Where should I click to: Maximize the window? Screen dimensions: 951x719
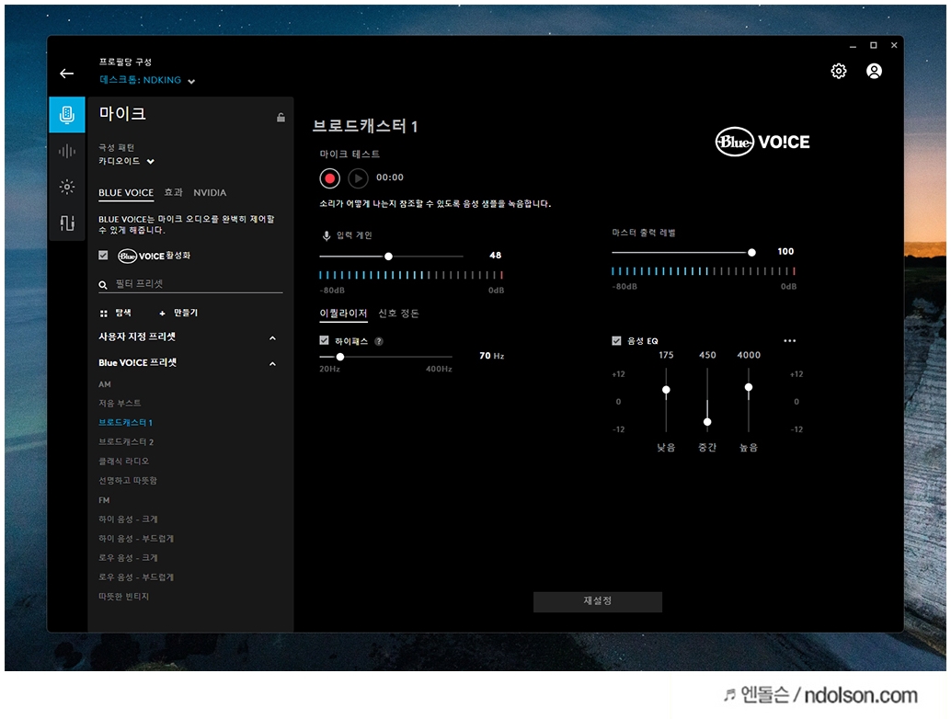pyautogui.click(x=874, y=45)
